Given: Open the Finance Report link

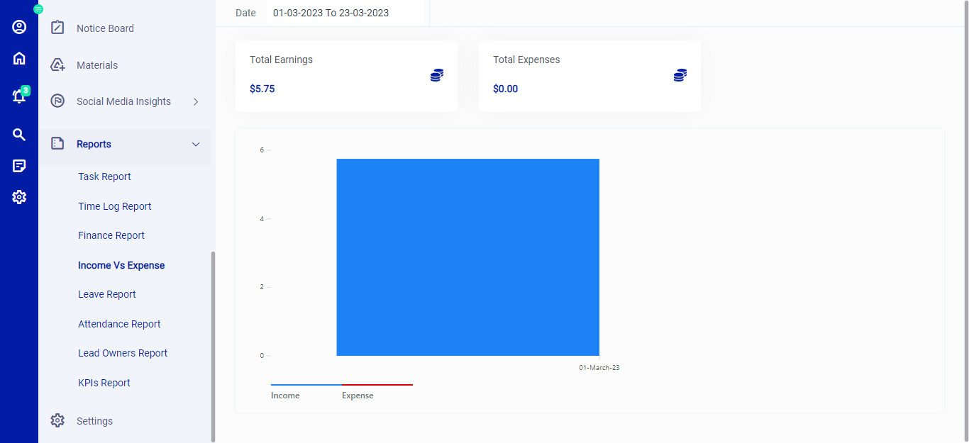Looking at the screenshot, I should pyautogui.click(x=111, y=235).
